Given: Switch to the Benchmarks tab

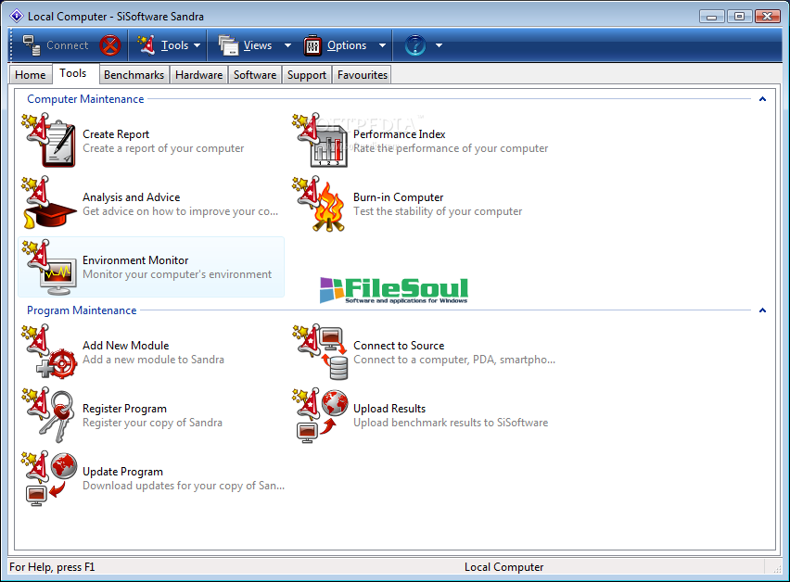Looking at the screenshot, I should (x=134, y=75).
